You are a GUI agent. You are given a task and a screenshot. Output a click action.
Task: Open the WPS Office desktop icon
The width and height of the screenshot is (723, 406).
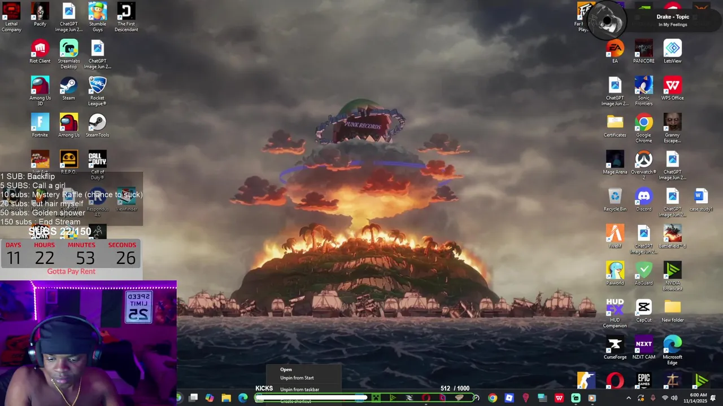672,89
